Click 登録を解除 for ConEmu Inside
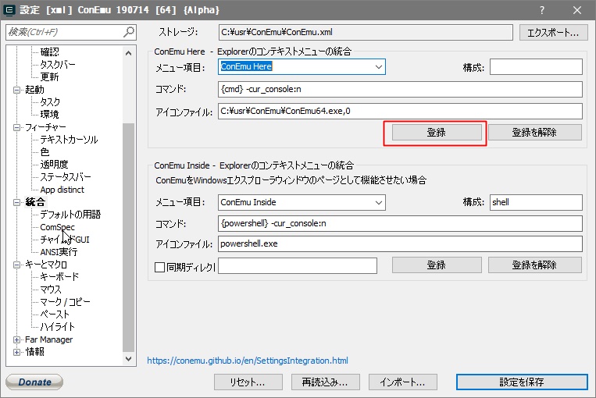The width and height of the screenshot is (596, 398). pos(534,265)
